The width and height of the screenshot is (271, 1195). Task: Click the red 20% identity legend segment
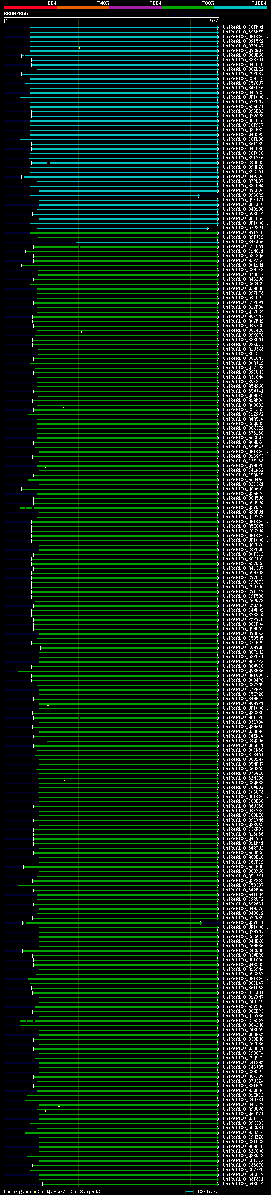[x=30, y=8]
